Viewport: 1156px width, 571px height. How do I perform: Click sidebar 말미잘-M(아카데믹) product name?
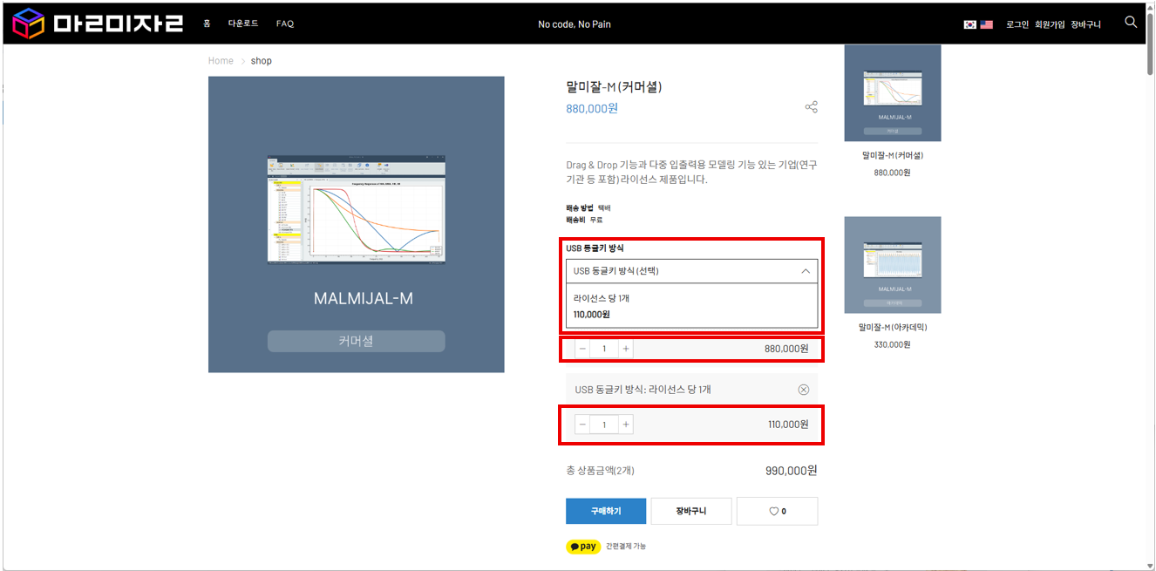[x=893, y=327]
